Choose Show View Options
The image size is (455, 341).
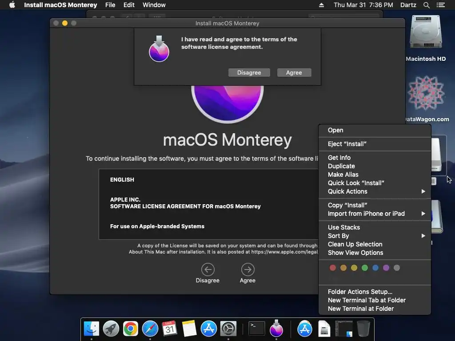(375, 253)
